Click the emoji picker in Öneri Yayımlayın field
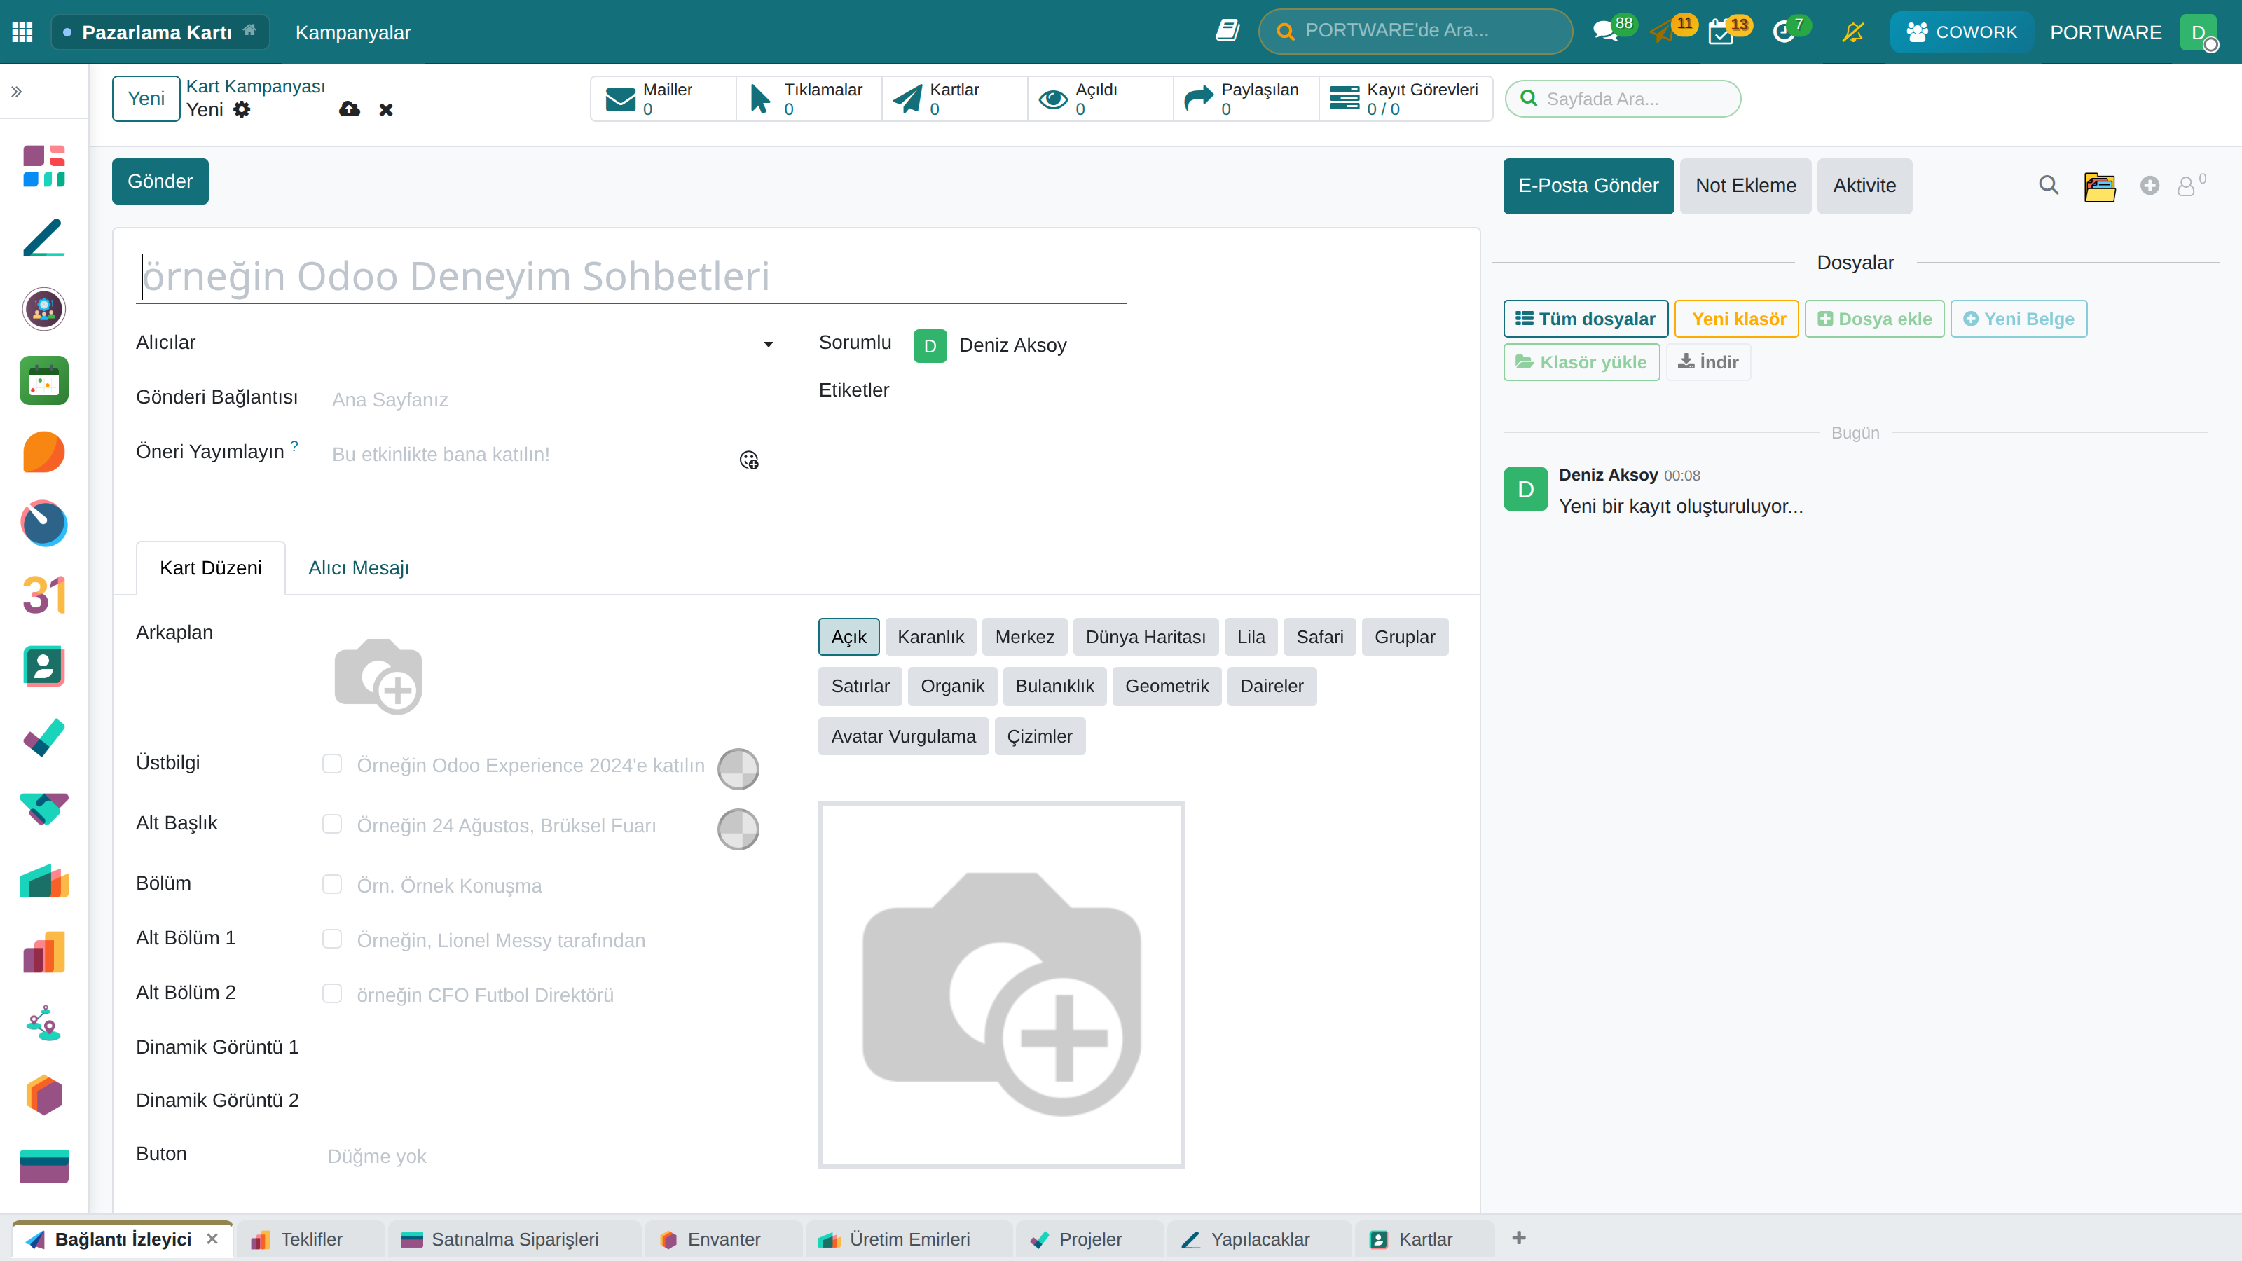Screen dimensions: 2242x1261 coord(748,460)
